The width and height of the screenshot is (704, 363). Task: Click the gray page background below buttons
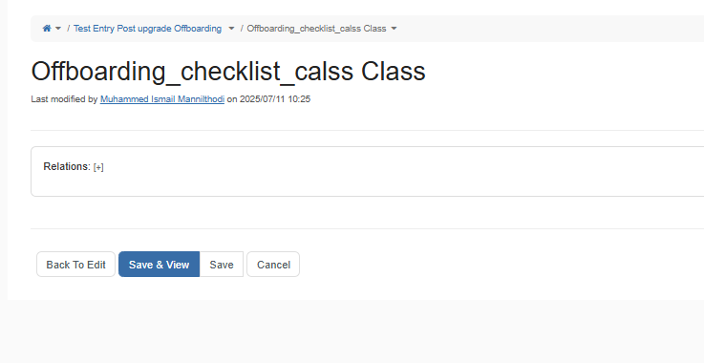point(352,332)
